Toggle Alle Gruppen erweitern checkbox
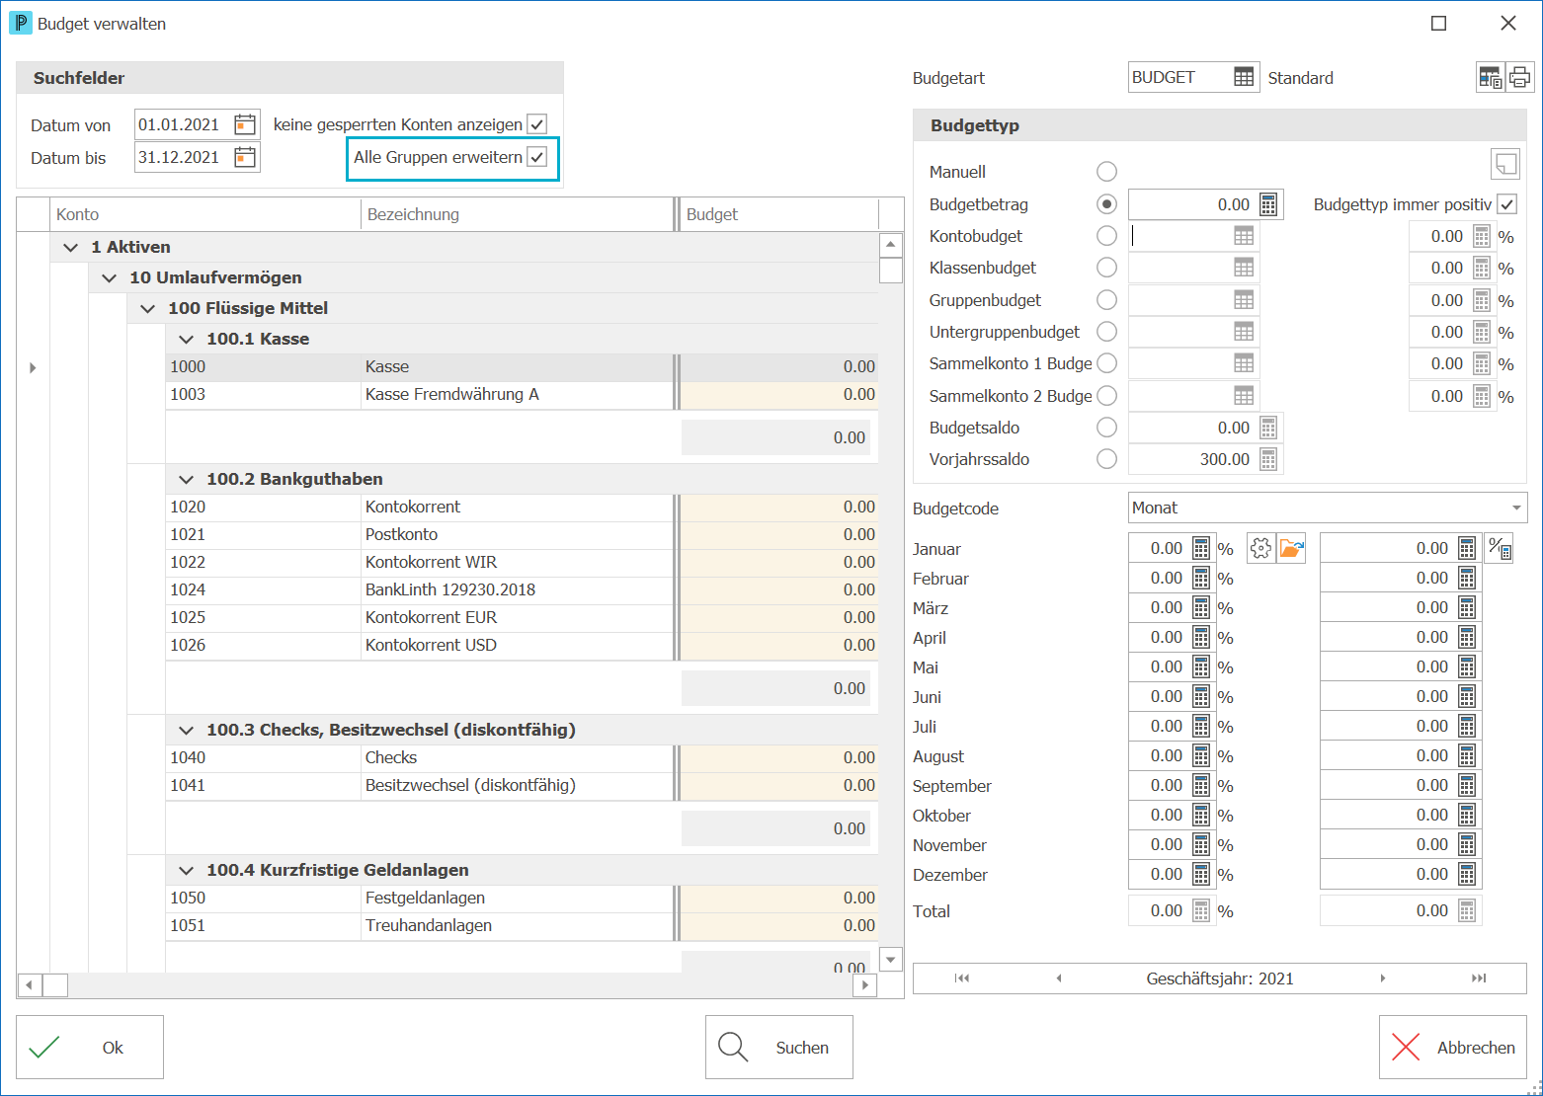1543x1096 pixels. tap(537, 157)
